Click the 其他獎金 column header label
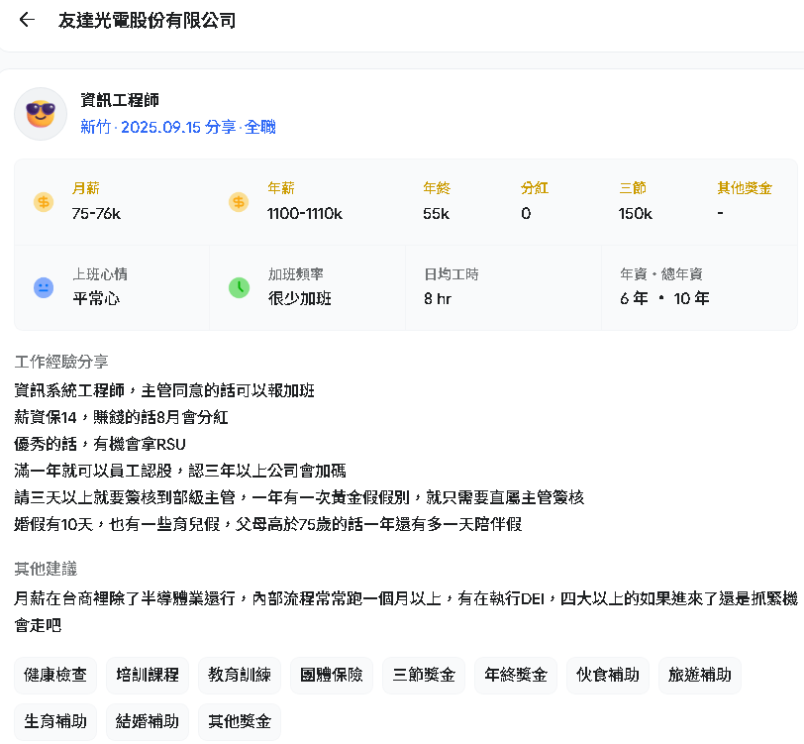Image resolution: width=804 pixels, height=744 pixels. tap(745, 188)
